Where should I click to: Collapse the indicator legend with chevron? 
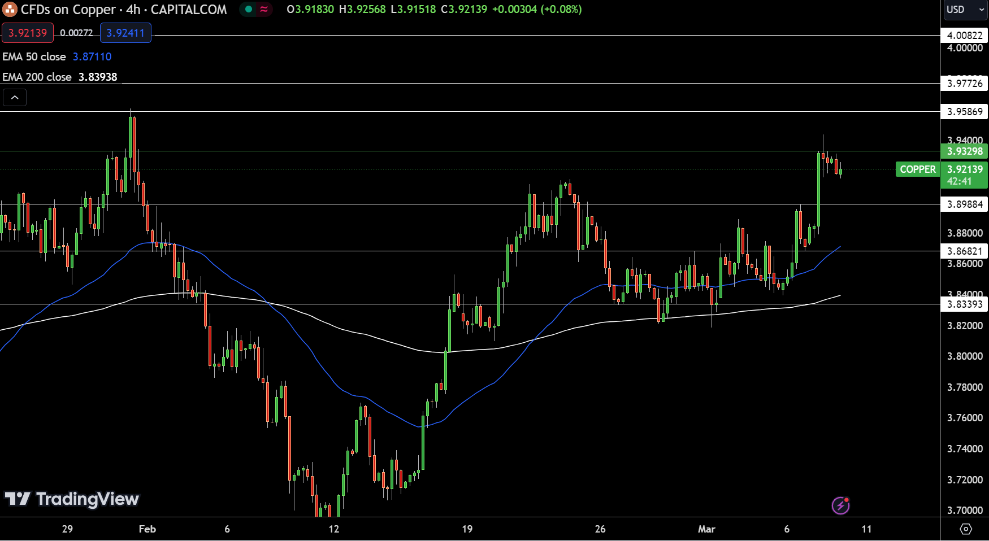click(x=15, y=98)
